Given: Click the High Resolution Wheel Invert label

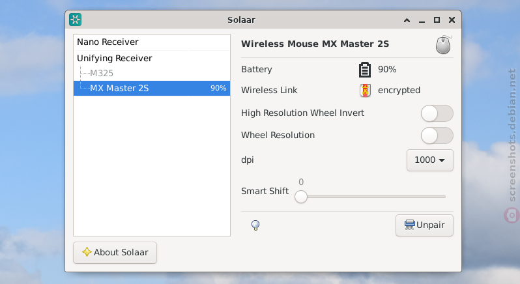Looking at the screenshot, I should pyautogui.click(x=302, y=113).
